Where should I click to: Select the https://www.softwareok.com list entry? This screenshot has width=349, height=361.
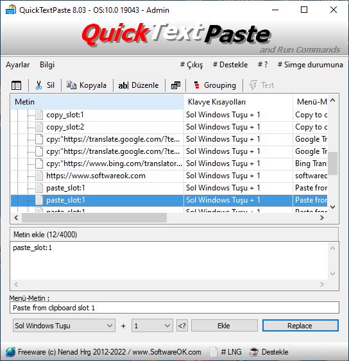(96, 176)
